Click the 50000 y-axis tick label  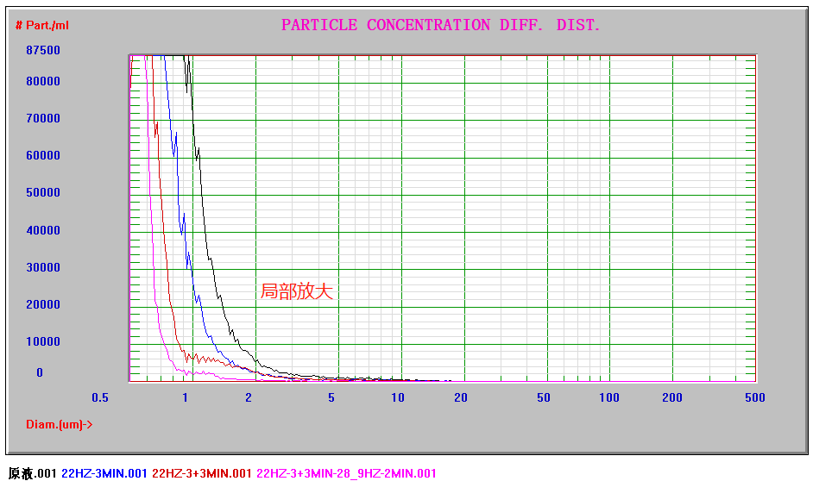tap(43, 192)
